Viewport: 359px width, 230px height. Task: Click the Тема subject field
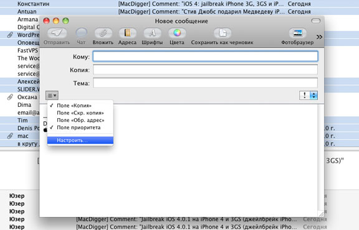point(206,83)
